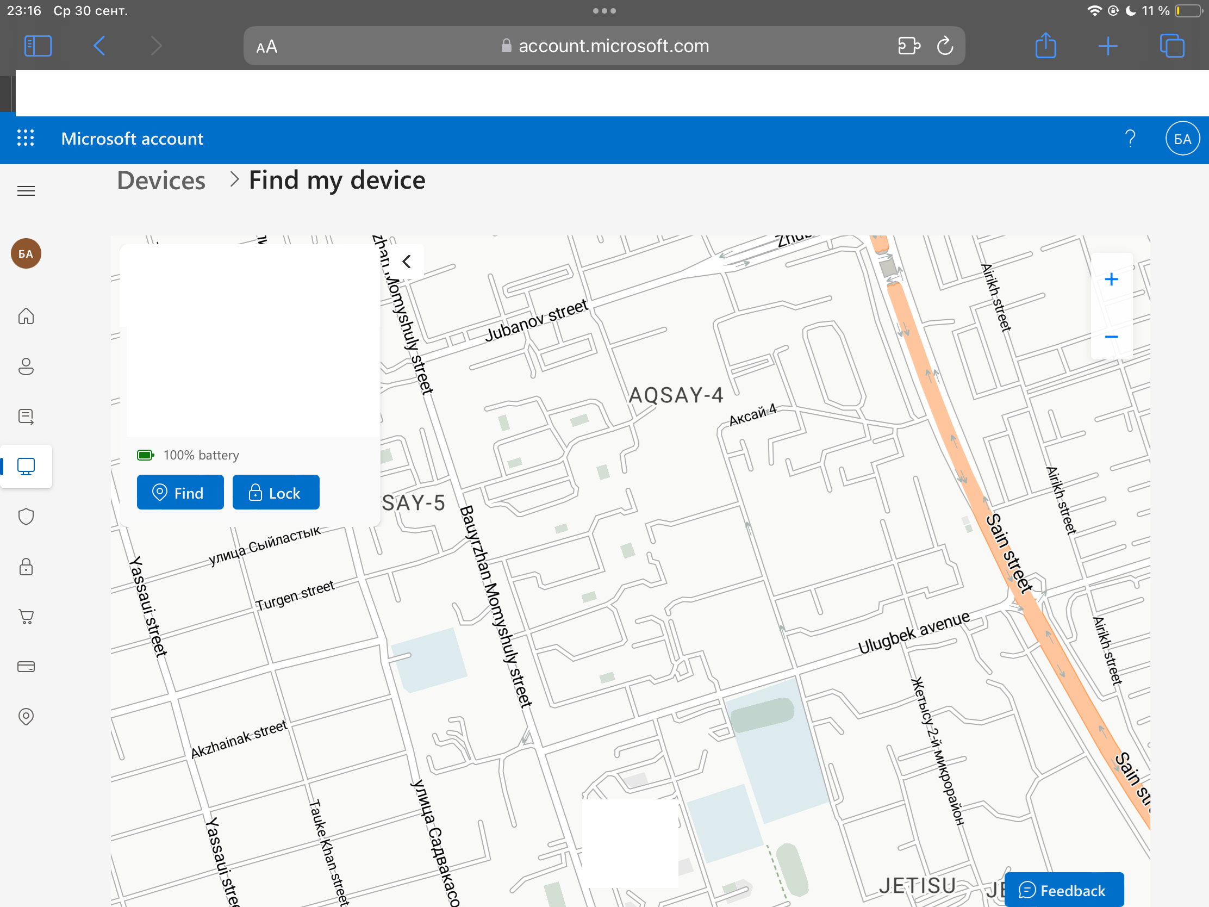Open the Payment options card icon
The height and width of the screenshot is (907, 1209).
pos(26,667)
